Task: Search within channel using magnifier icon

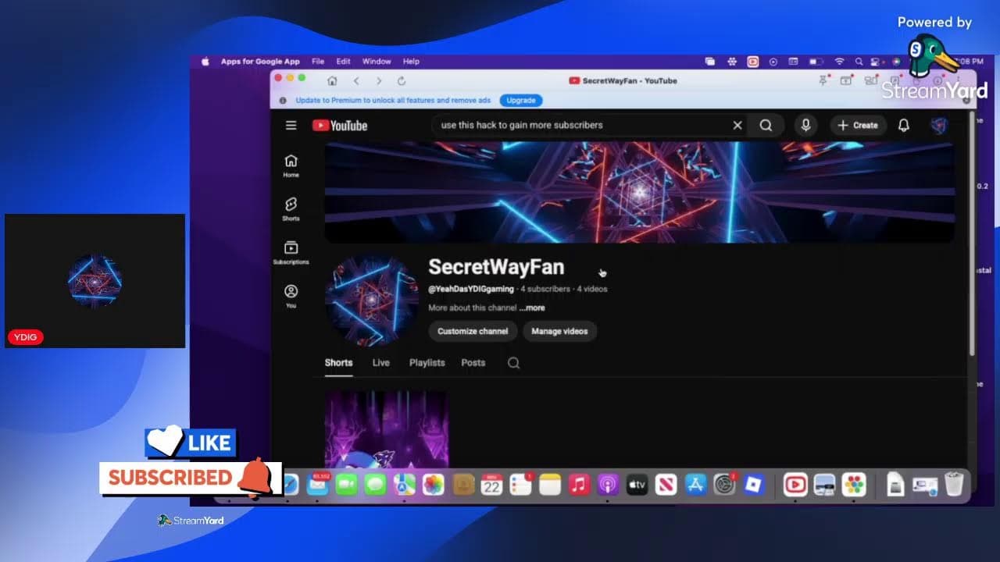Action: point(513,363)
